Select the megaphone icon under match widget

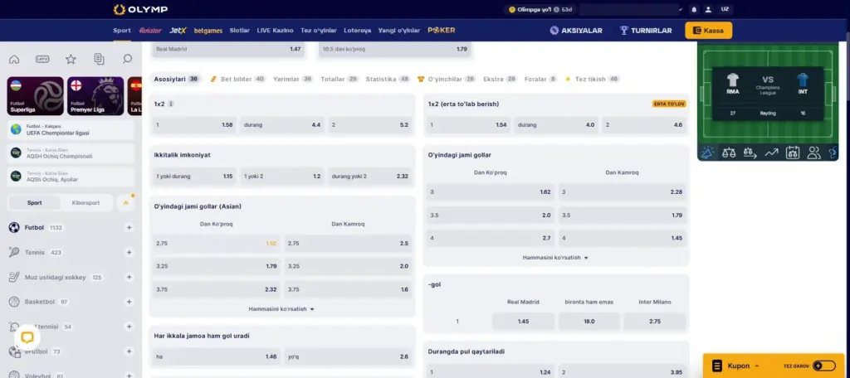pyautogui.click(x=707, y=153)
